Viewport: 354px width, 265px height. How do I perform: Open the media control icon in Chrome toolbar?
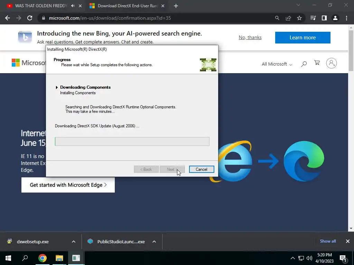pyautogui.click(x=313, y=18)
